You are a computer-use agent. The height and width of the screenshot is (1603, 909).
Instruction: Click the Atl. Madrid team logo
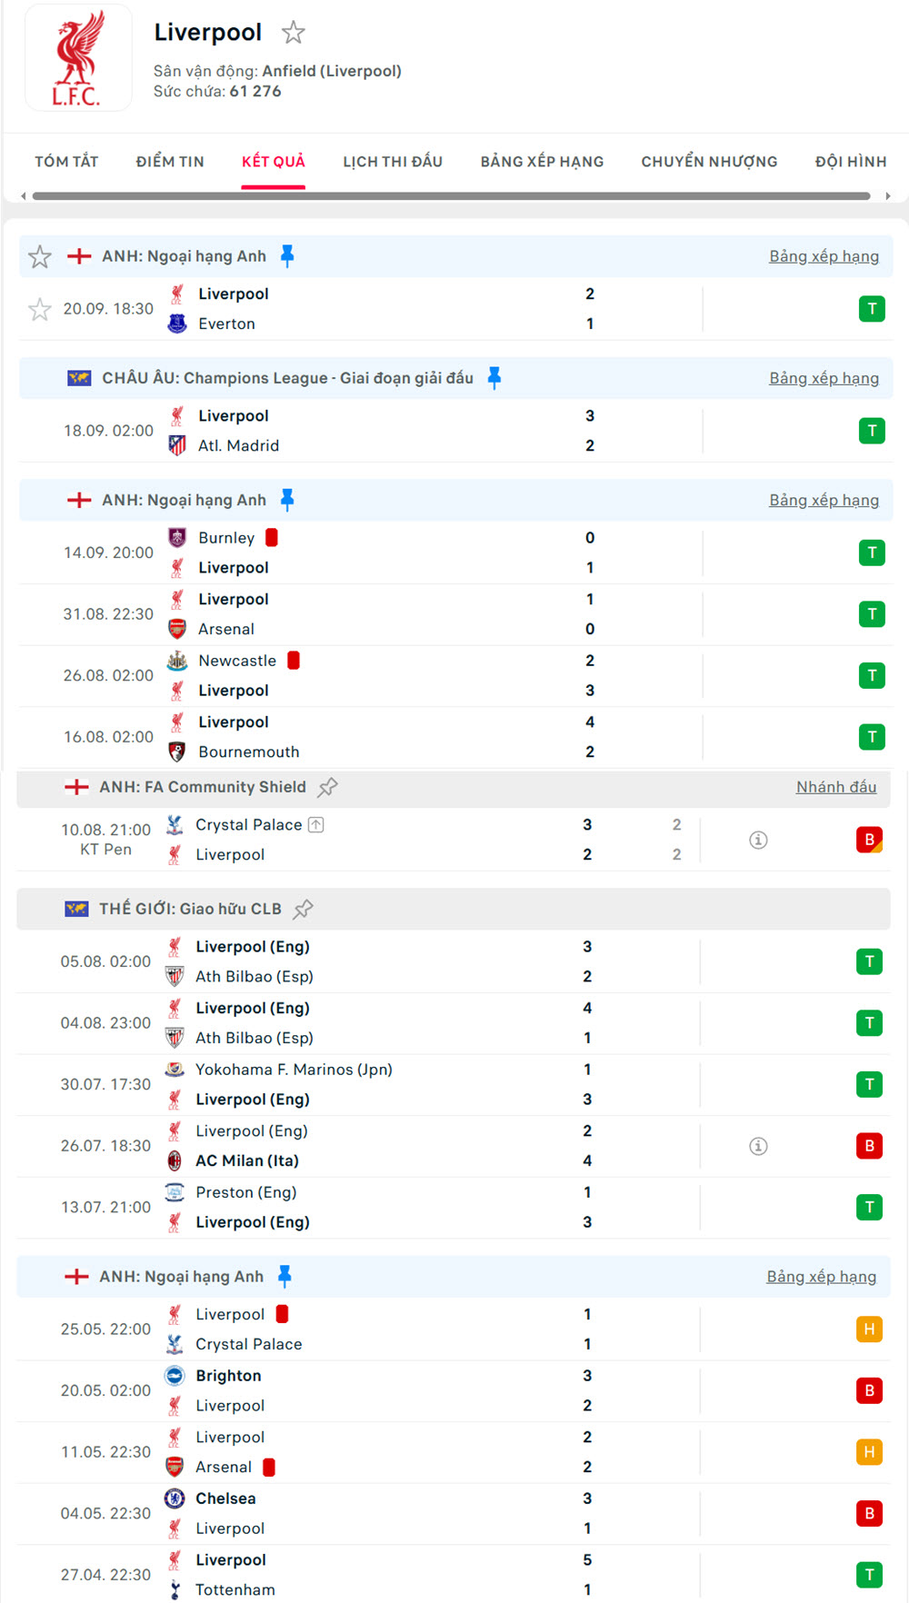pyautogui.click(x=175, y=445)
